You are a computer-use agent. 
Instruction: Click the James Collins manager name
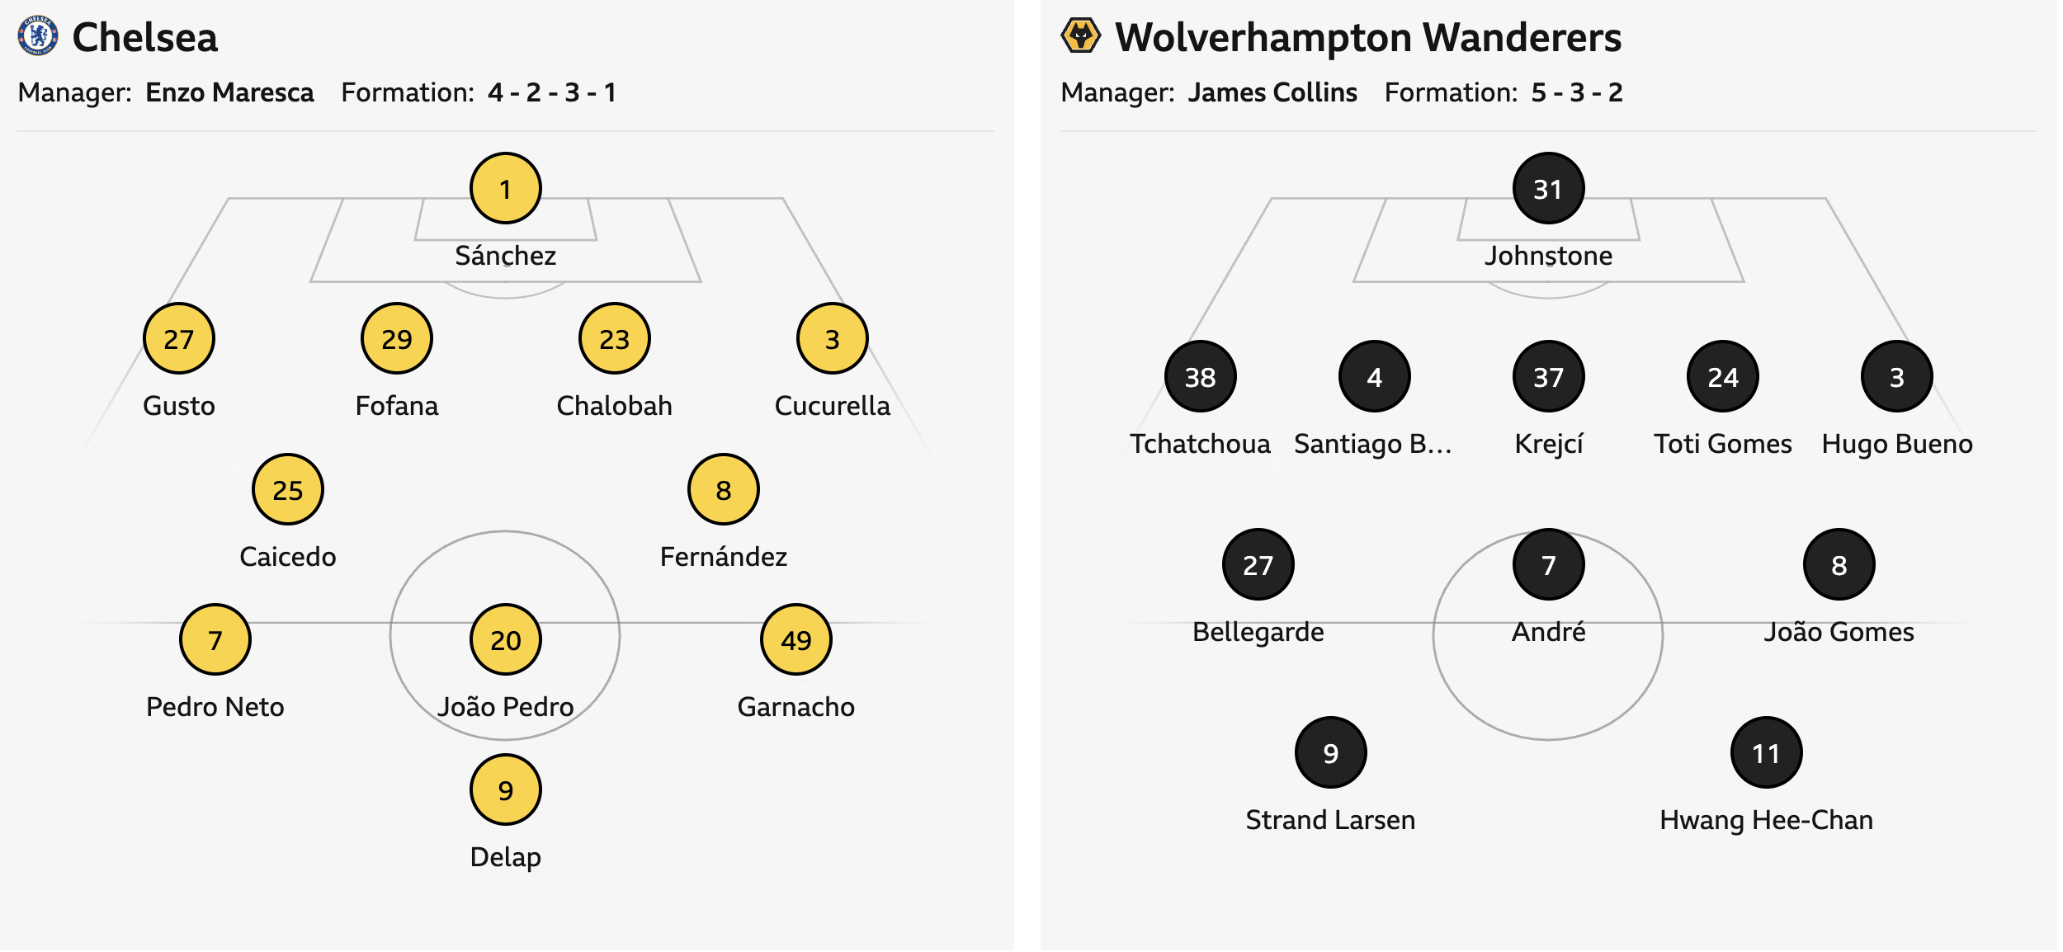coord(1272,92)
